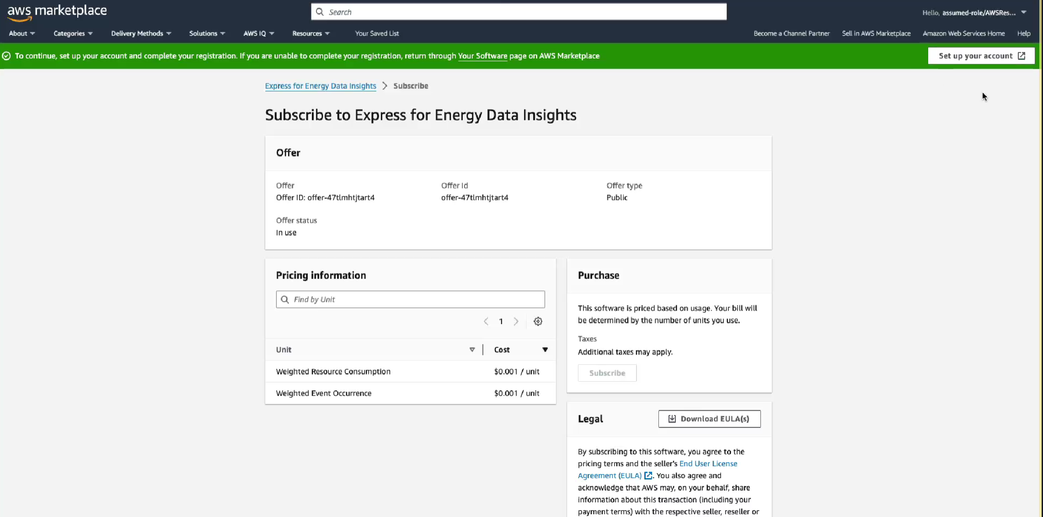Go to previous pricing page arrow

[486, 321]
